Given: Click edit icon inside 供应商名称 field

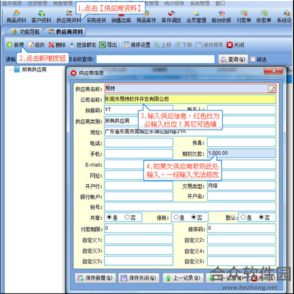Looking at the screenshot, I should tap(272, 89).
